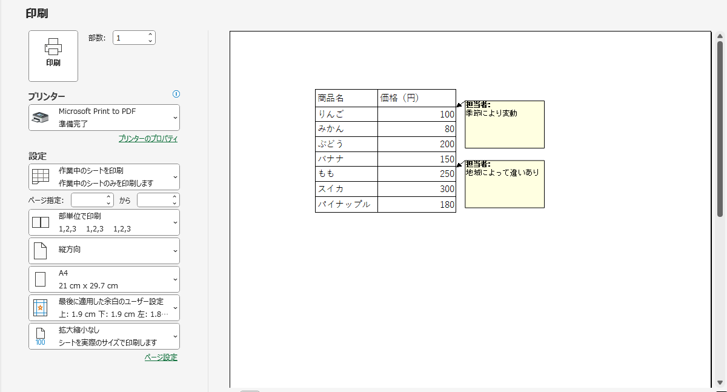Click the scaling page icon beside 拡大縮小なし
Screen dimensions: 727x392
pyautogui.click(x=40, y=336)
